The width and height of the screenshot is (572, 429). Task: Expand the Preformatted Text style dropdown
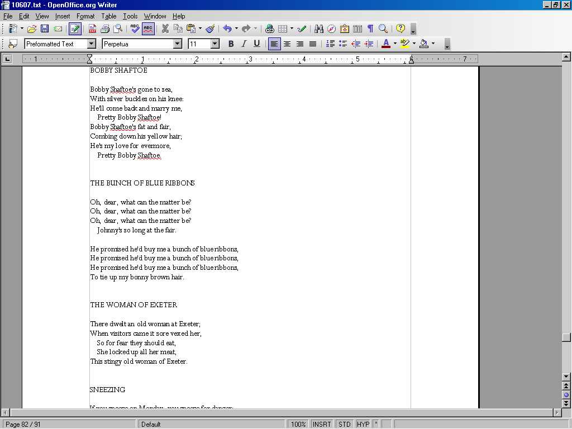click(x=92, y=44)
